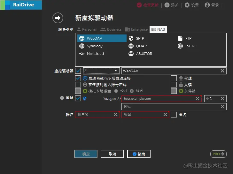
Task: Enable enter credentials when connecting checkbox
Action: click(78, 85)
